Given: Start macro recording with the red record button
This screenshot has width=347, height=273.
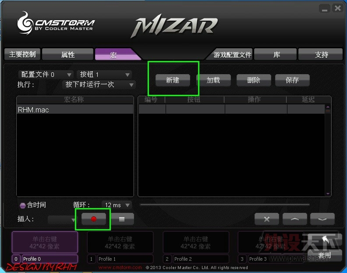Looking at the screenshot, I should click(x=94, y=219).
